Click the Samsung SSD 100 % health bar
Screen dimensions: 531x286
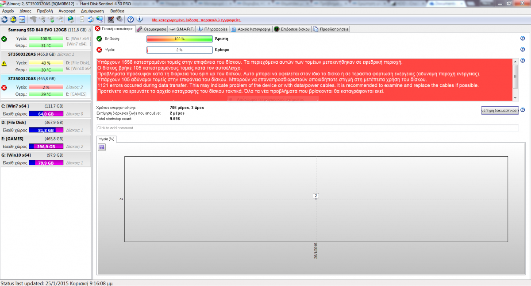click(46, 39)
